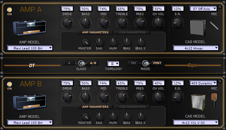Select Class A/B option

coord(93,63)
